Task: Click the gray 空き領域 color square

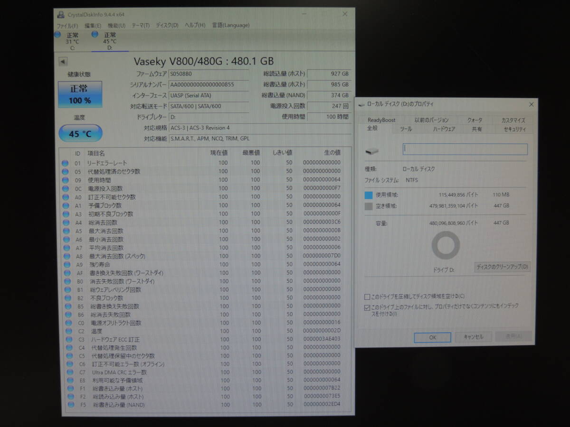Action: (369, 206)
